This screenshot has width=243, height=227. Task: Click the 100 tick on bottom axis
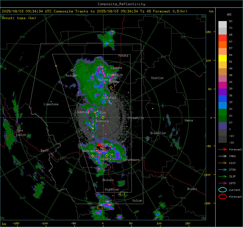[x=159, y=223]
